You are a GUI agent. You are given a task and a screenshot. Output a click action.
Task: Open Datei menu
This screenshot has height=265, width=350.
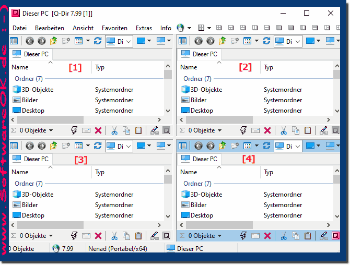pos(20,28)
